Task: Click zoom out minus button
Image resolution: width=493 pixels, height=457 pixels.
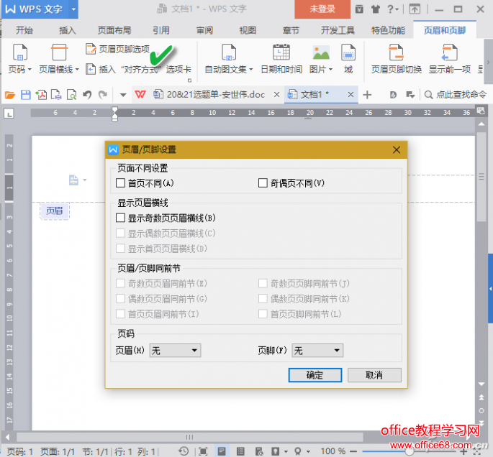Action: point(353,451)
